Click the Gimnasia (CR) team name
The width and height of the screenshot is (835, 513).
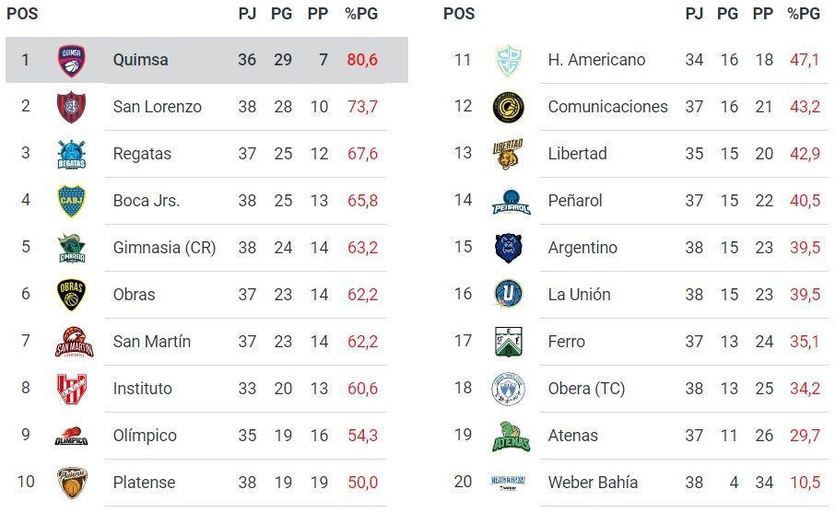click(164, 248)
